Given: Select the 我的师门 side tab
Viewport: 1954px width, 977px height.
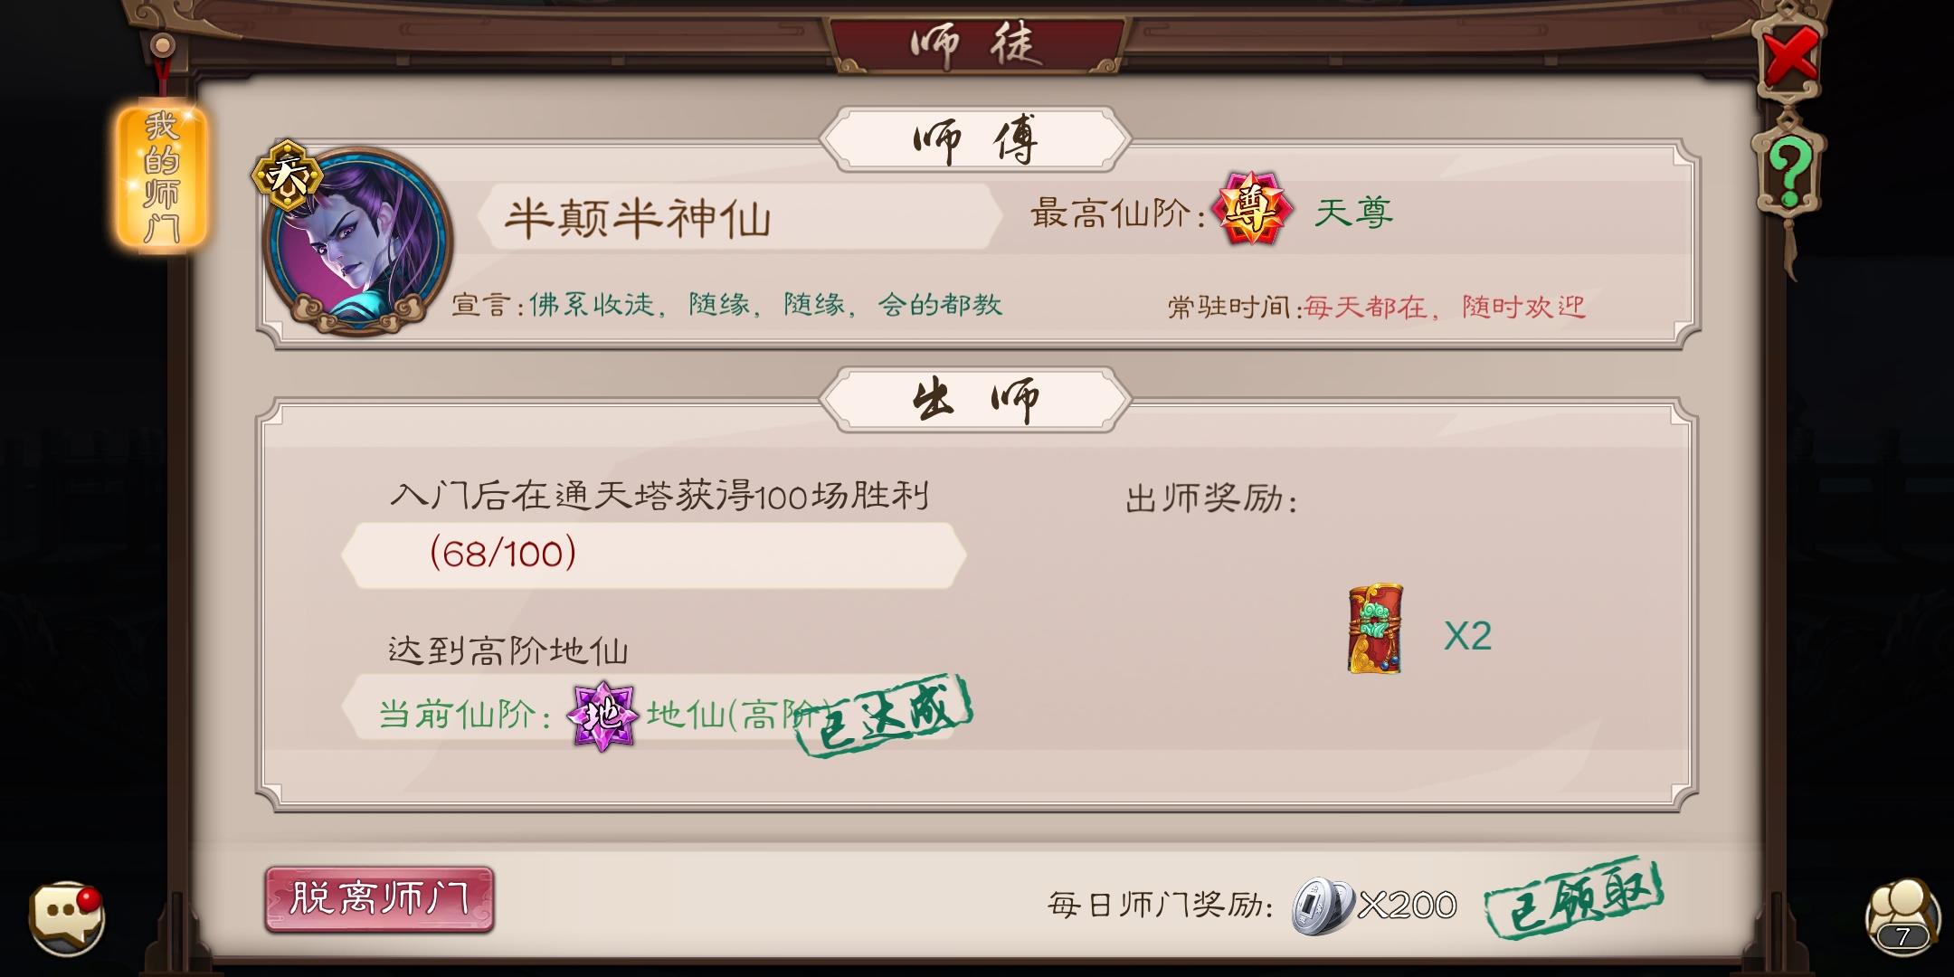Looking at the screenshot, I should [x=162, y=176].
